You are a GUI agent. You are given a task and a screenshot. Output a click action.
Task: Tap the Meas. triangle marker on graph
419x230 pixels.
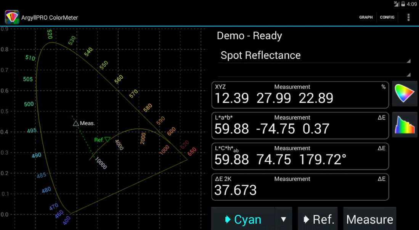[76, 123]
